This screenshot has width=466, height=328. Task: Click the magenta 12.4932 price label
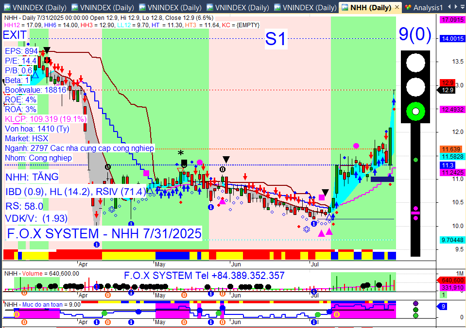click(452, 110)
